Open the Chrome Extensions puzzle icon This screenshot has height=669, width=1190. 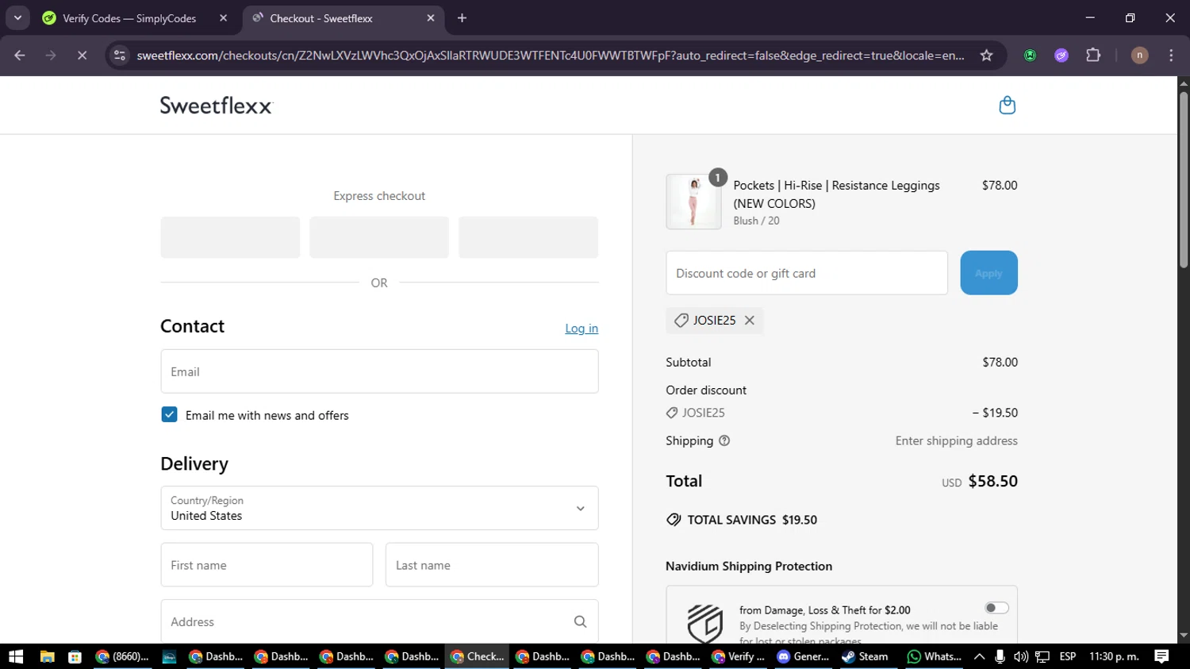1093,56
